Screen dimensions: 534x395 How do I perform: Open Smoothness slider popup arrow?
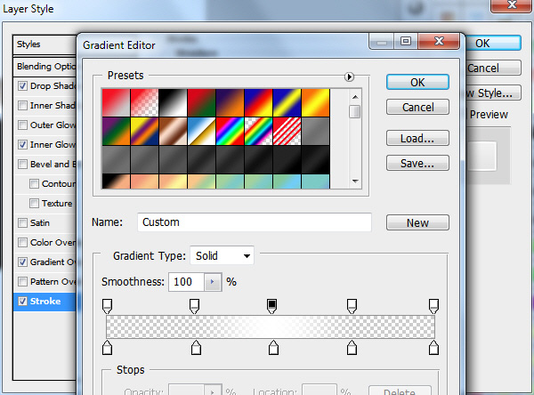click(213, 282)
